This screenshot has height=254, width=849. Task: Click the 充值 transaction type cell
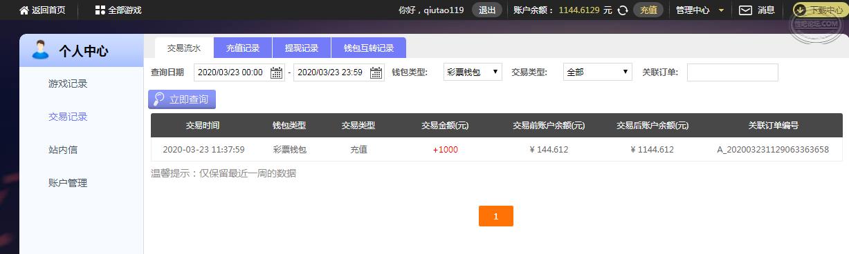click(x=358, y=149)
